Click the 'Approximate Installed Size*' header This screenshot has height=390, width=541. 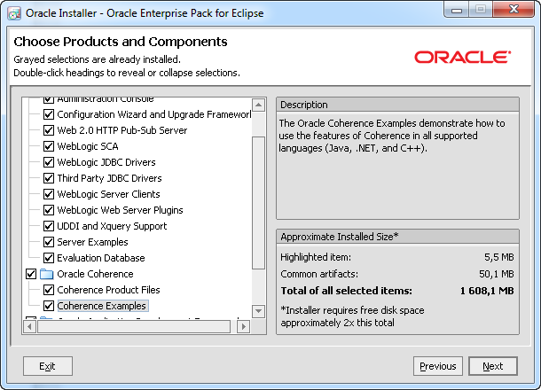pos(397,237)
